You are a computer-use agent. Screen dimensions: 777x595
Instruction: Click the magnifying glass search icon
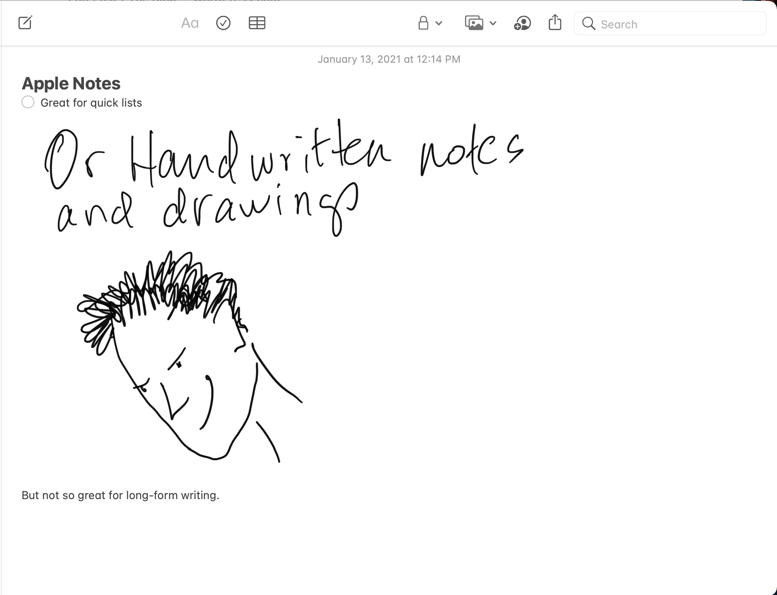[588, 24]
